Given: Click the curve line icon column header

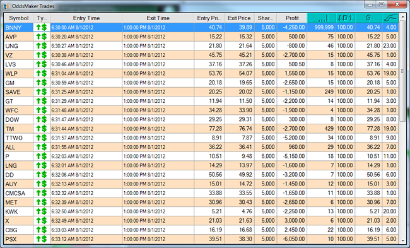Looking at the screenshot, I should click(x=390, y=18).
